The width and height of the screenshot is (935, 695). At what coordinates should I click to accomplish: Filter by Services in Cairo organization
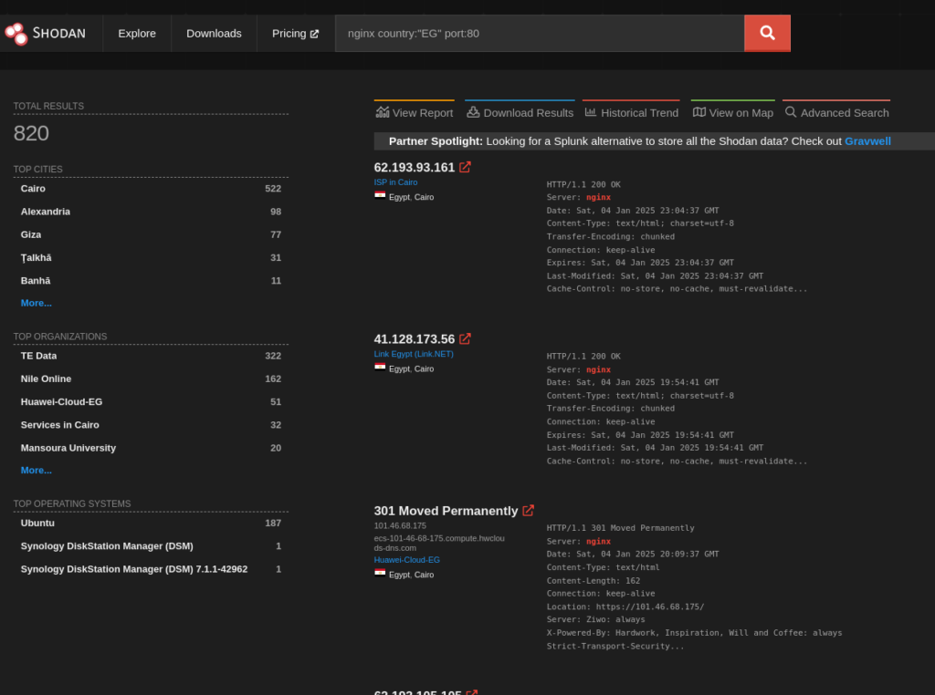[59, 425]
